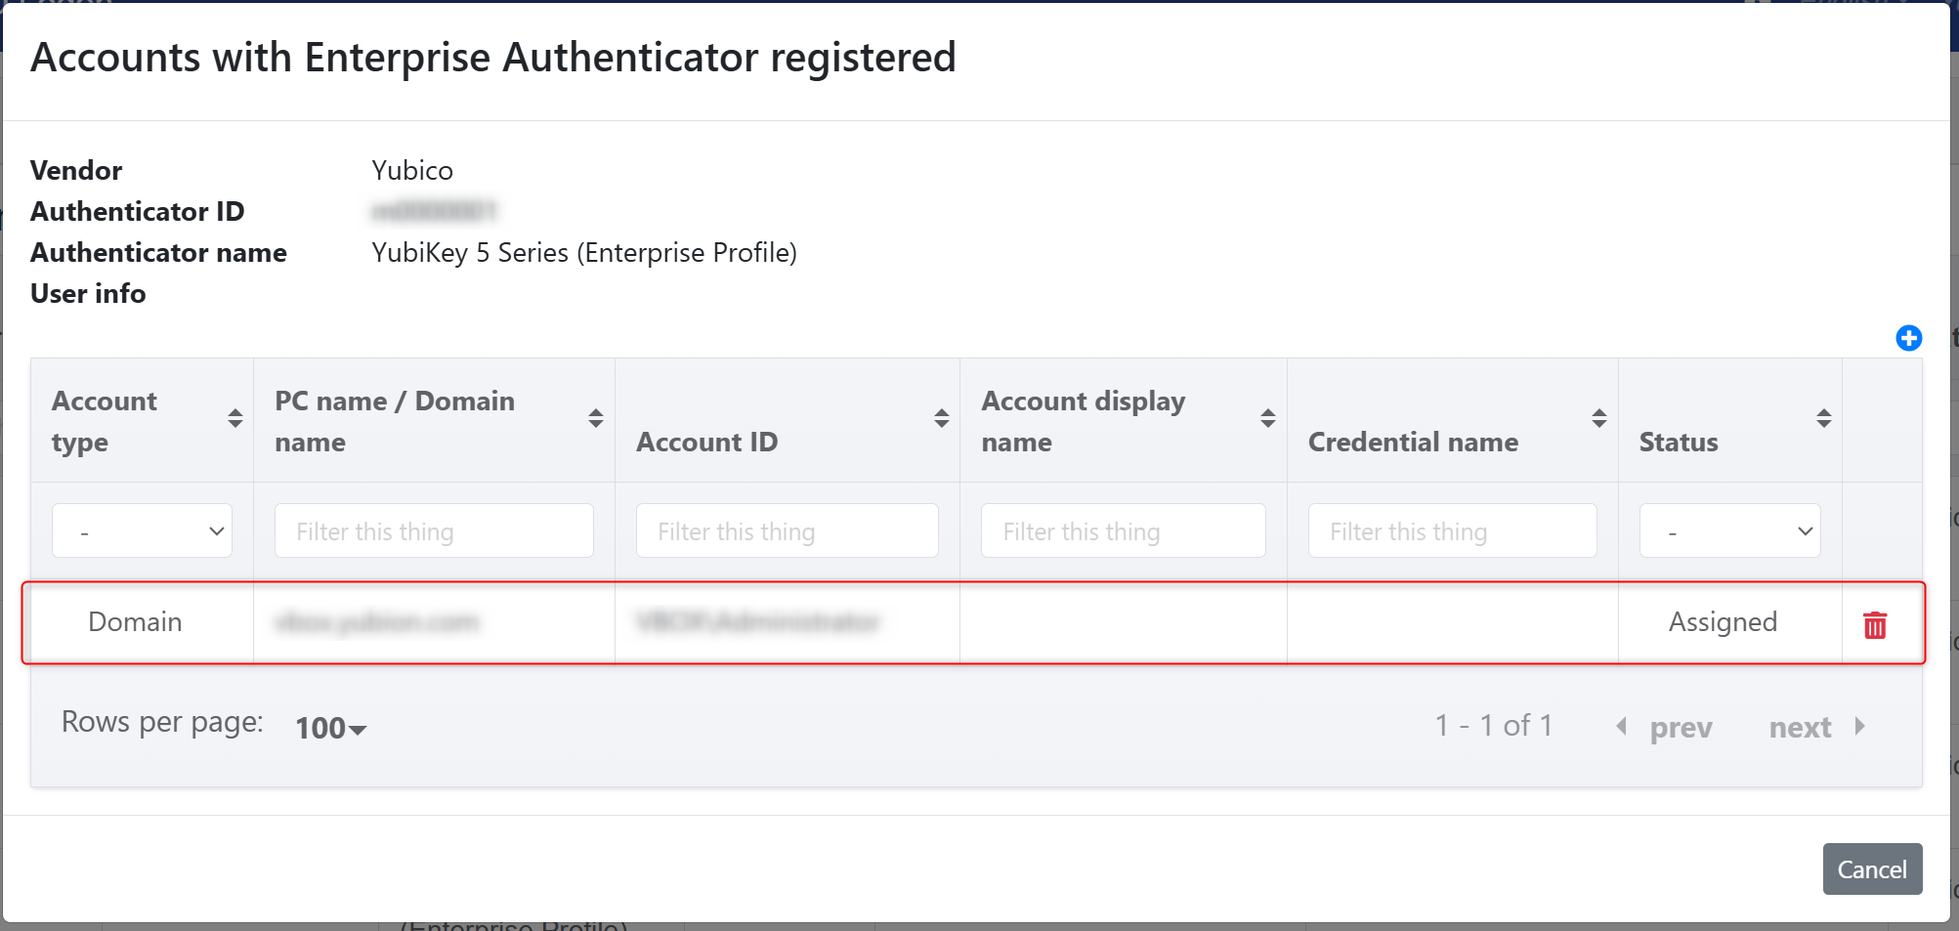The height and width of the screenshot is (931, 1959).
Task: Open the Rows per page 100 dropdown
Action: [330, 728]
